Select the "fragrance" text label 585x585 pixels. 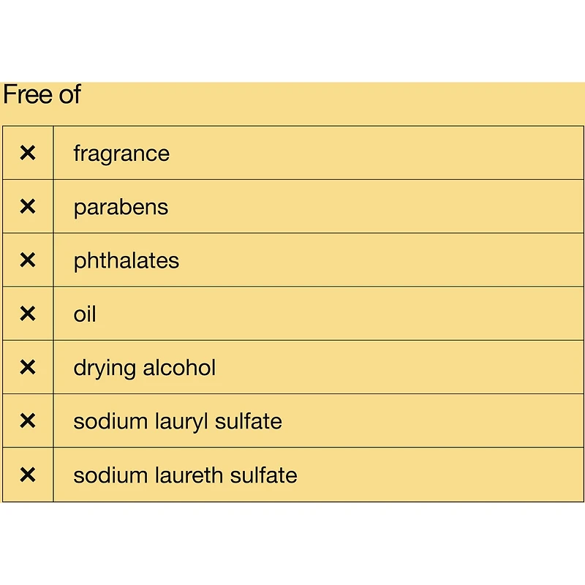click(121, 154)
